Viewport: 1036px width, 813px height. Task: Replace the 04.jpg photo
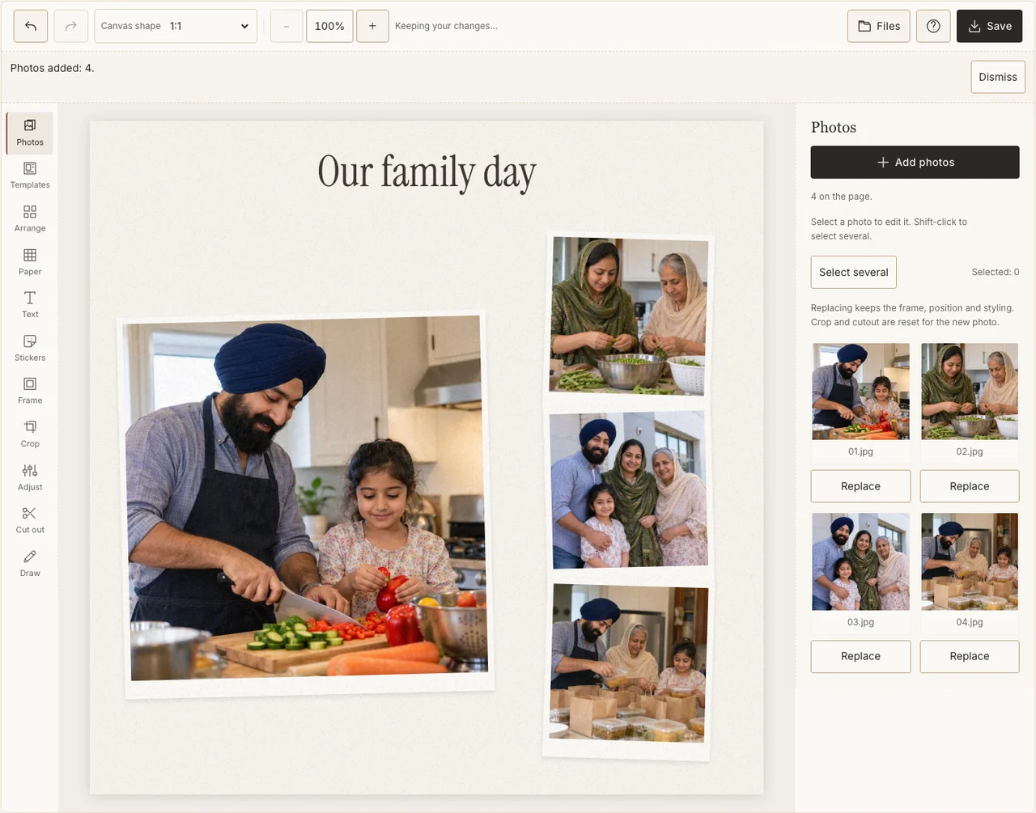(970, 656)
